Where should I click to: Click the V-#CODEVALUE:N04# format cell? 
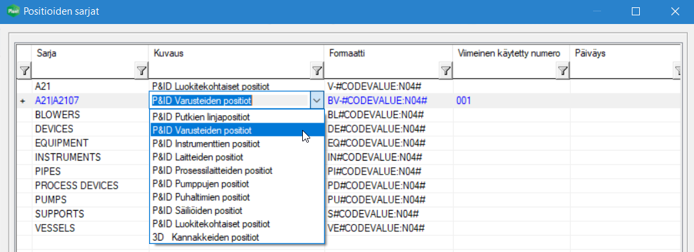pyautogui.click(x=388, y=87)
